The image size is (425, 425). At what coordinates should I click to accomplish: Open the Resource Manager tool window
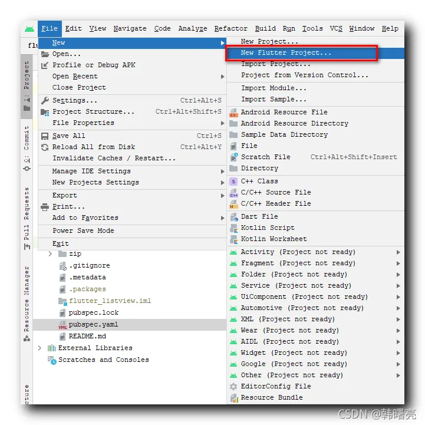tap(27, 304)
